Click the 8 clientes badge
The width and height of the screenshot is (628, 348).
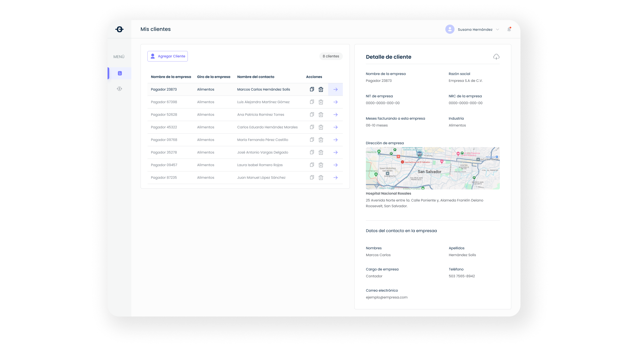[331, 56]
